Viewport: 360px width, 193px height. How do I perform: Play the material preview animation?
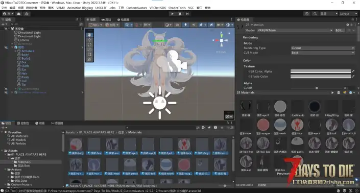point(332,93)
